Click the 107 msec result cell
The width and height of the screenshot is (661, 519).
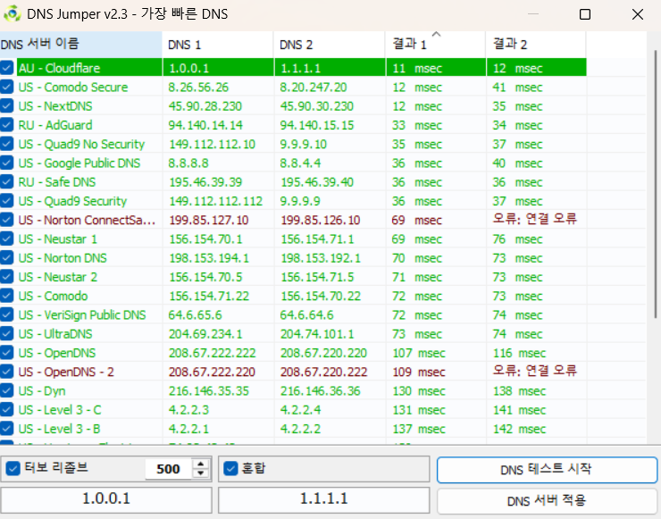pos(419,353)
